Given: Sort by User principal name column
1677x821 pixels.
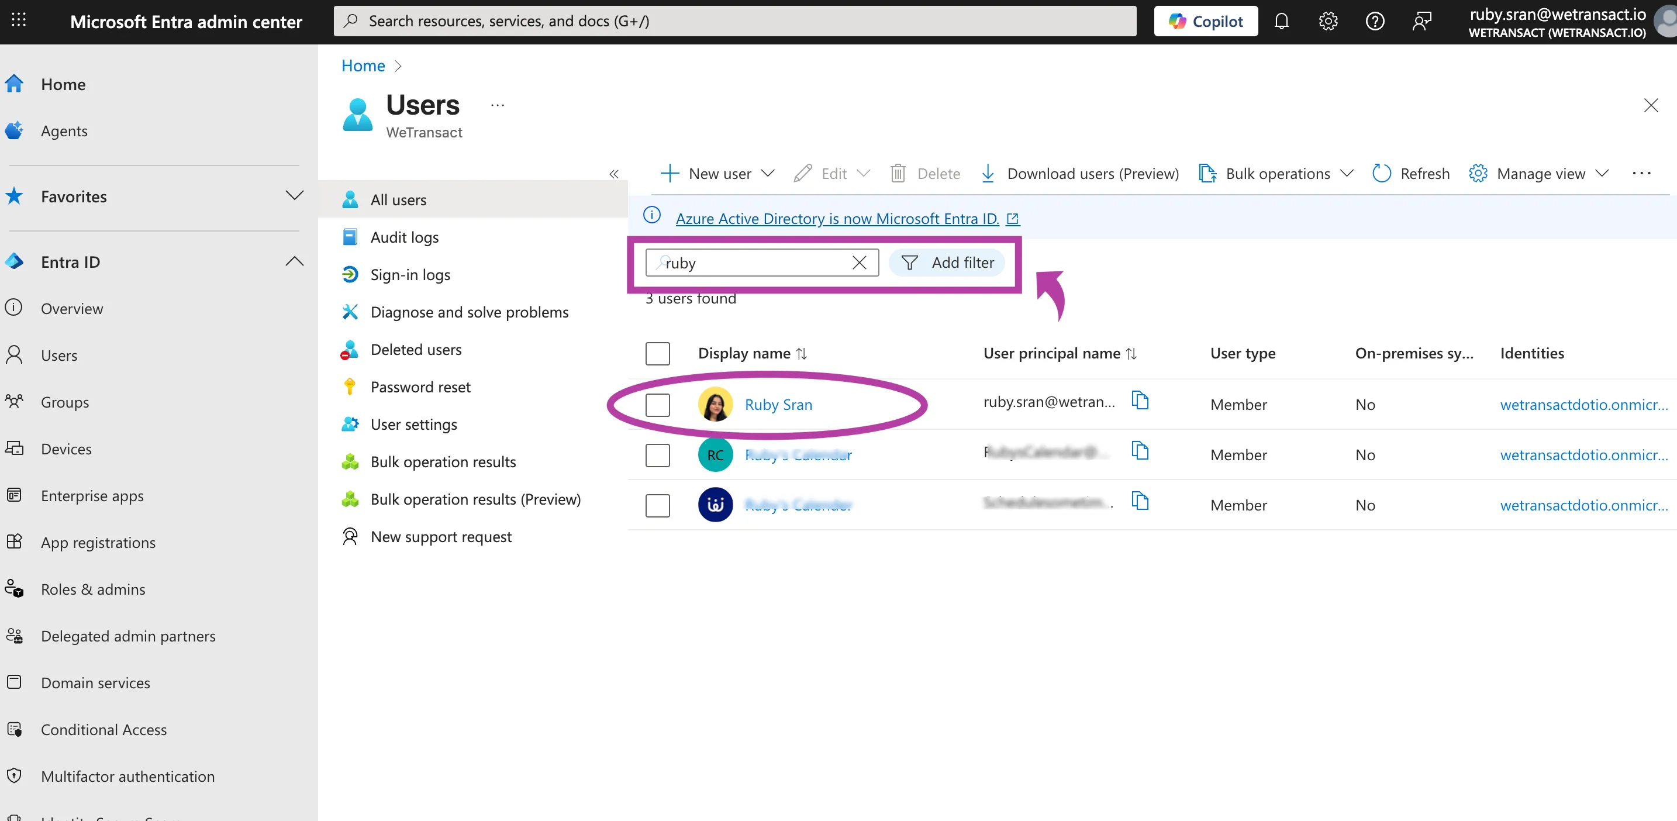Looking at the screenshot, I should click(1059, 354).
